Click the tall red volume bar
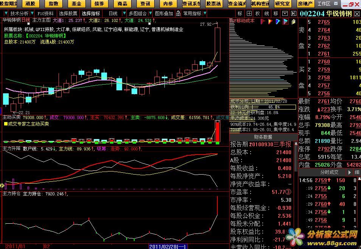Image resolution: width=361 pixels, height=249 pixels. point(217,131)
